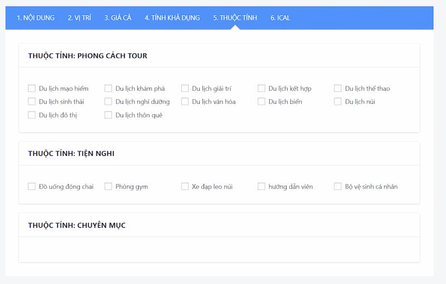446x284 pixels.
Task: Enable the Du lịch giải trí checkbox
Action: pyautogui.click(x=185, y=89)
